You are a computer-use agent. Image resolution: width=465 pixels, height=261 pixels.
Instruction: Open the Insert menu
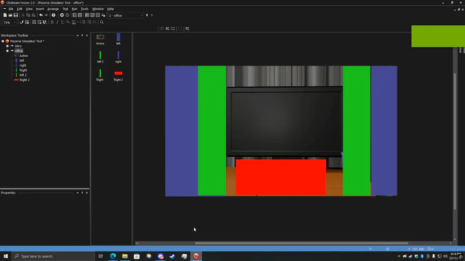tap(40, 9)
